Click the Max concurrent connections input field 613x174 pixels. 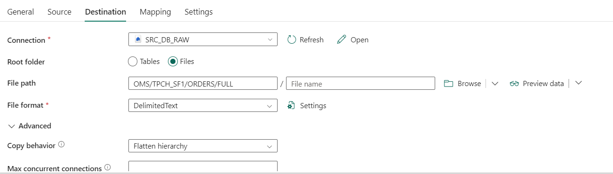click(203, 166)
